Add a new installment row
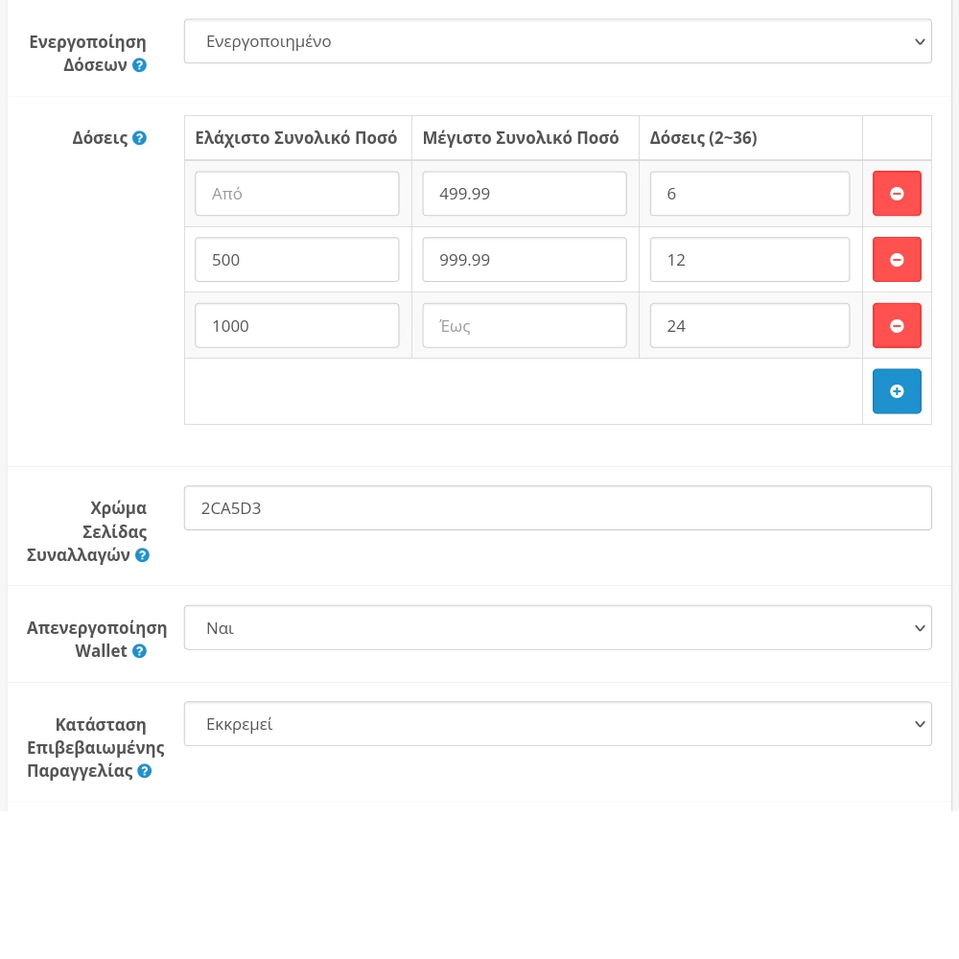 pyautogui.click(x=897, y=391)
